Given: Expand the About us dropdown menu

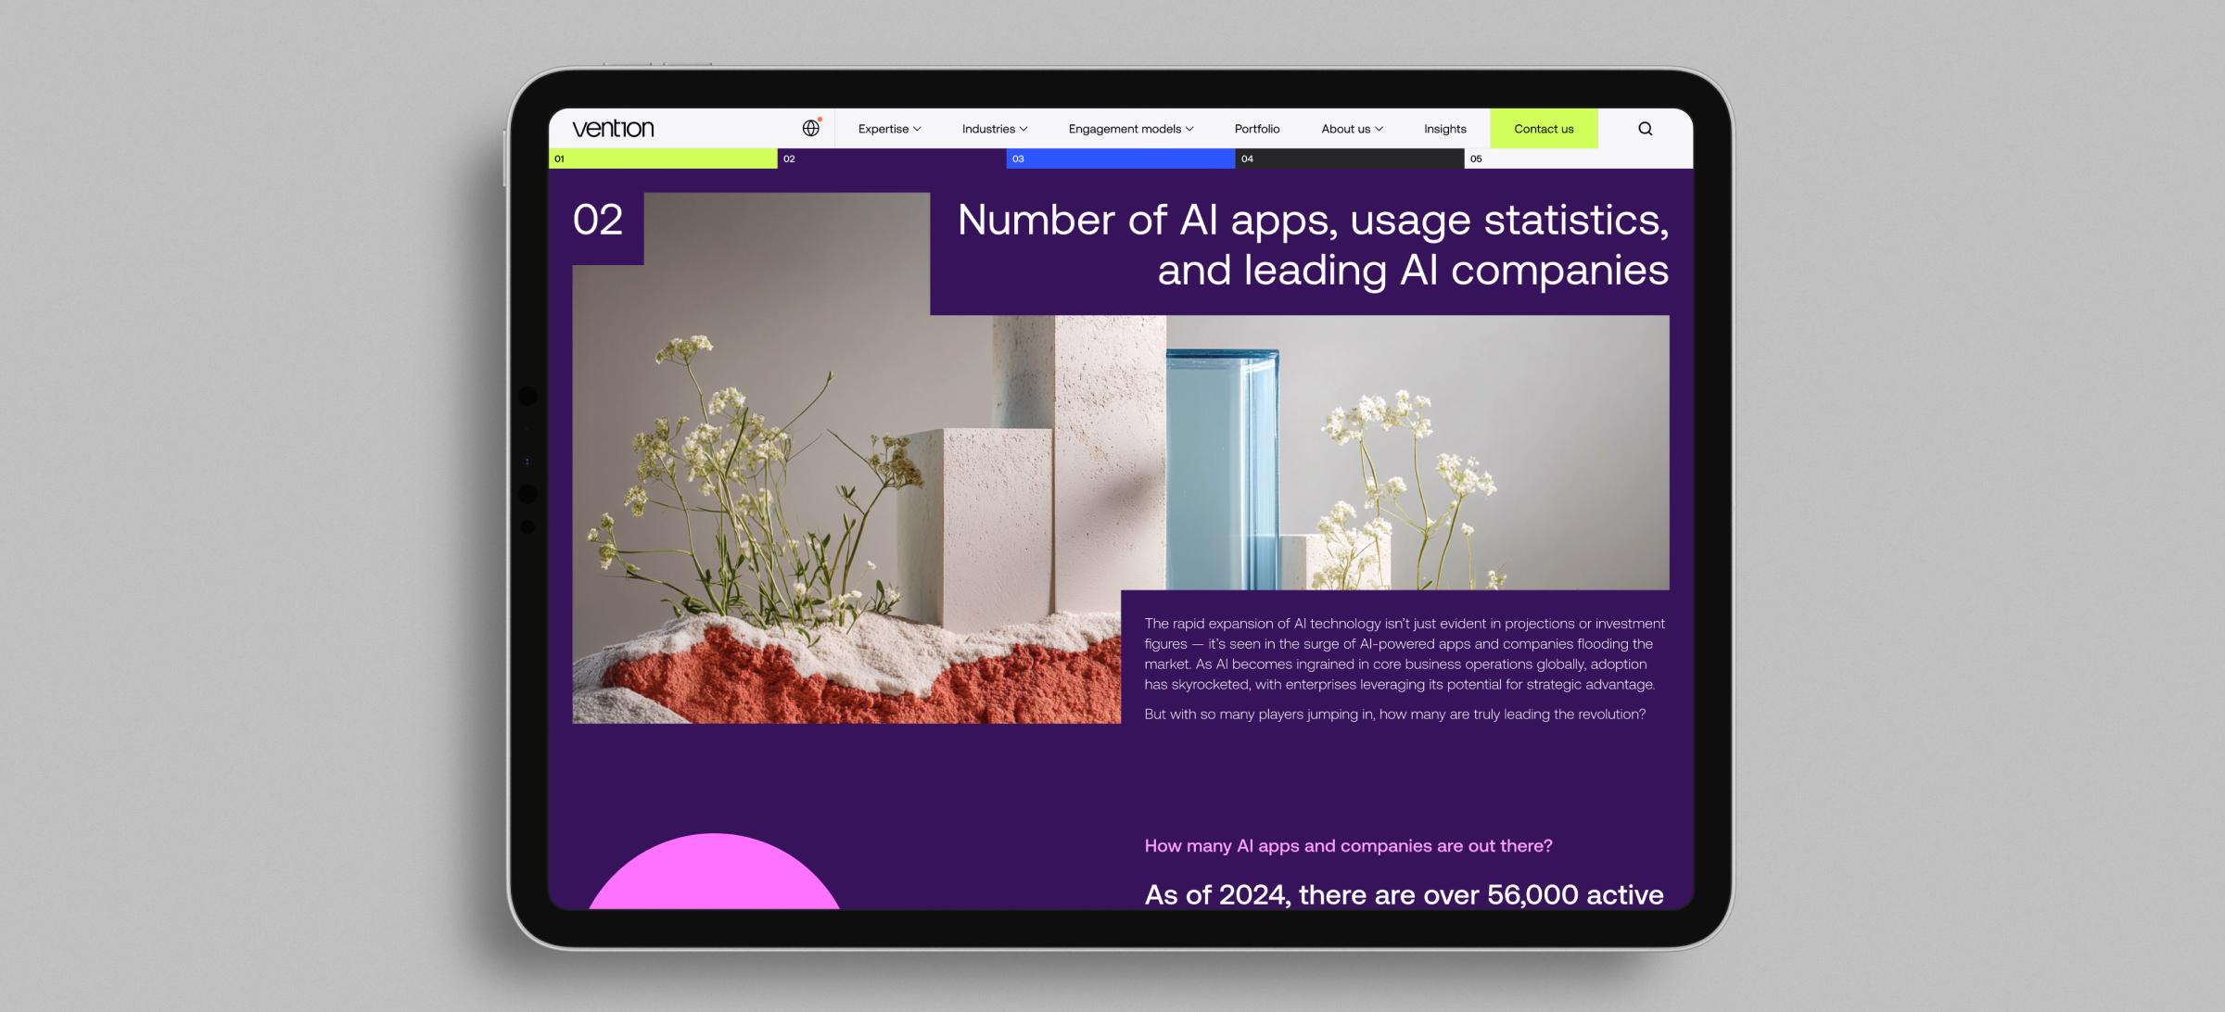Looking at the screenshot, I should coord(1351,128).
